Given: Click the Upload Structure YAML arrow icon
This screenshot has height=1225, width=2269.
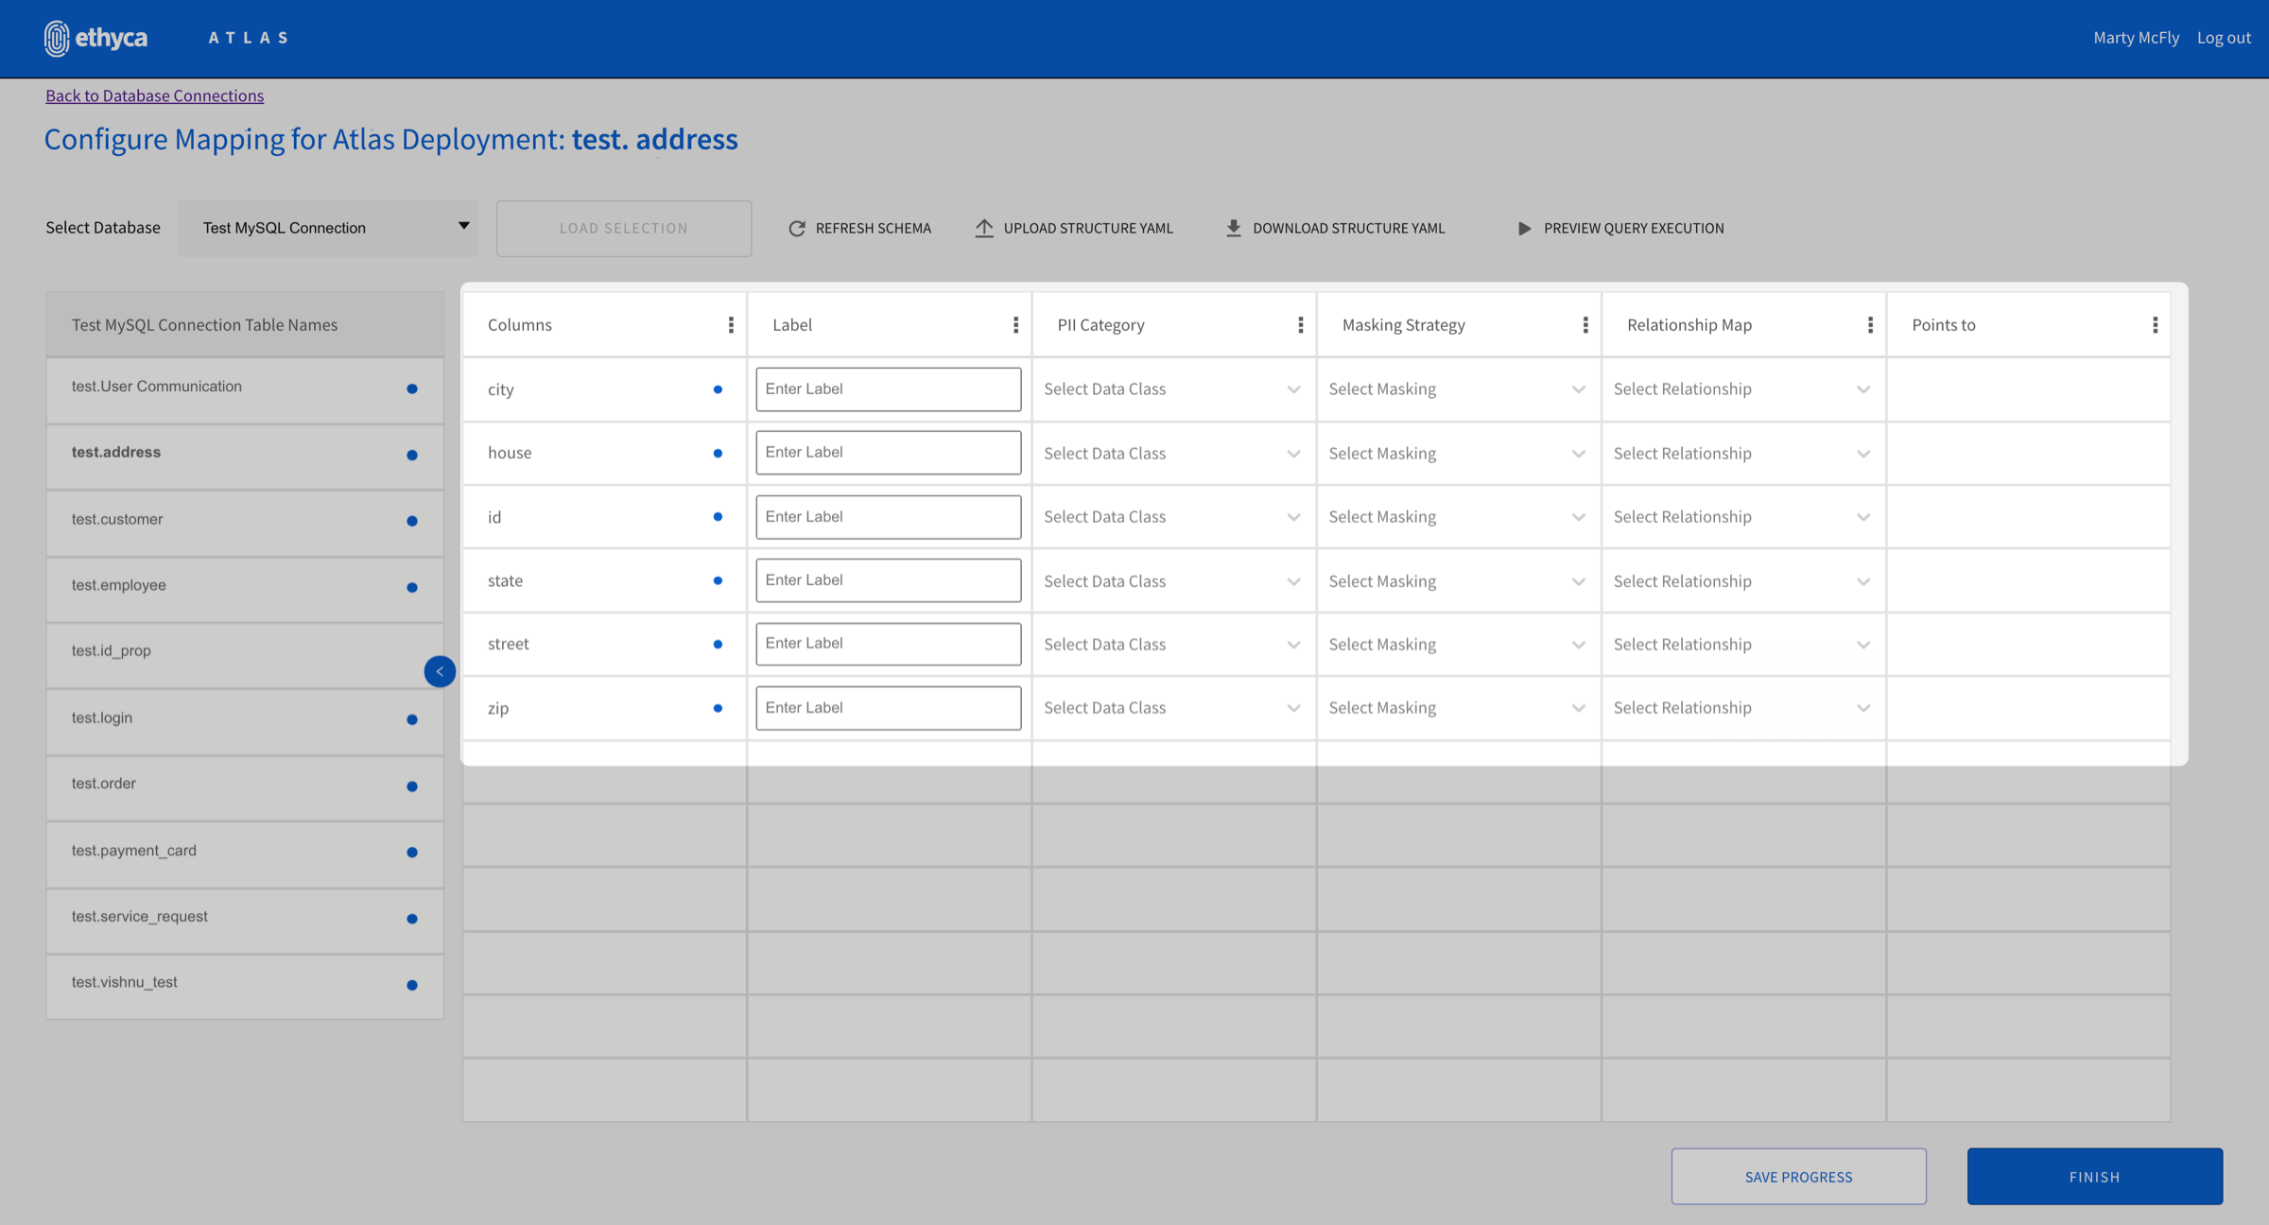Looking at the screenshot, I should pyautogui.click(x=984, y=228).
